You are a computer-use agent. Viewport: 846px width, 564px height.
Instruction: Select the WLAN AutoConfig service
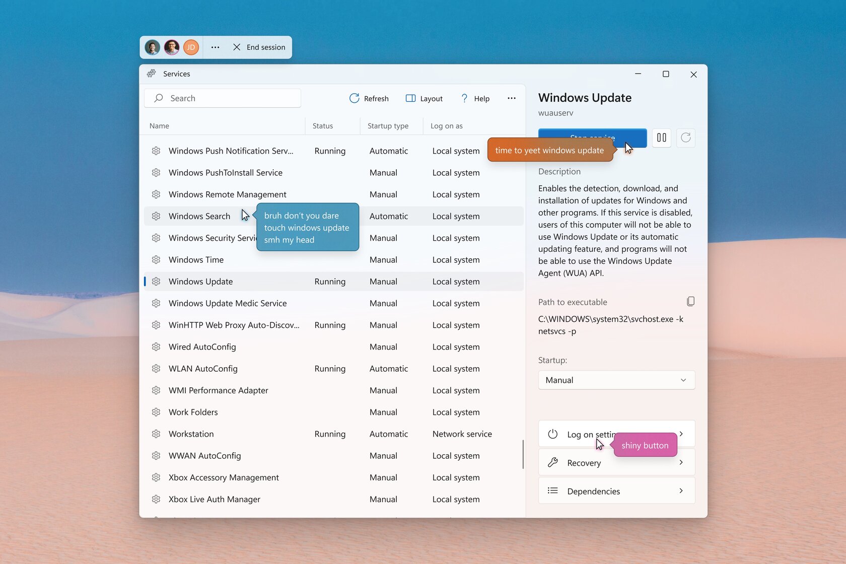[333, 369]
